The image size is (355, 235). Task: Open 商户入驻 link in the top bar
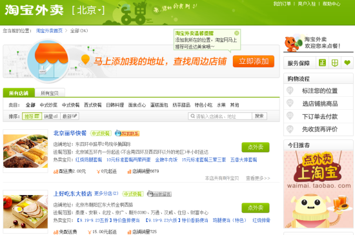pos(307,4)
